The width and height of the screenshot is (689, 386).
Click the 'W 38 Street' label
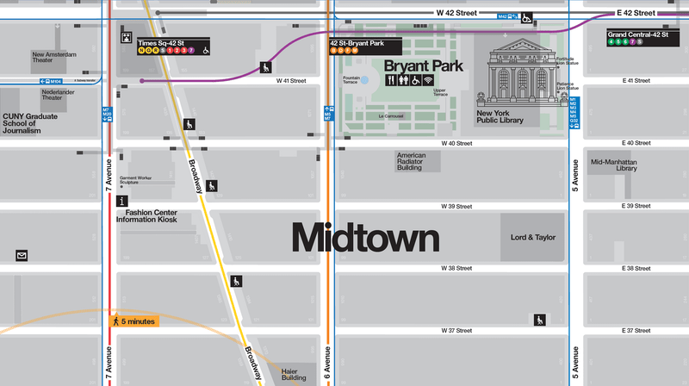pyautogui.click(x=456, y=268)
